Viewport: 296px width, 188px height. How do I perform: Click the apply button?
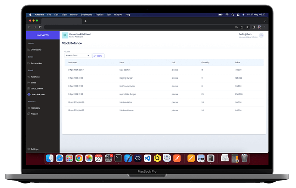98,55
